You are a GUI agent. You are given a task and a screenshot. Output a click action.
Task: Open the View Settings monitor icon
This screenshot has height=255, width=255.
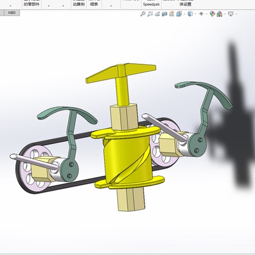[x=231, y=14]
